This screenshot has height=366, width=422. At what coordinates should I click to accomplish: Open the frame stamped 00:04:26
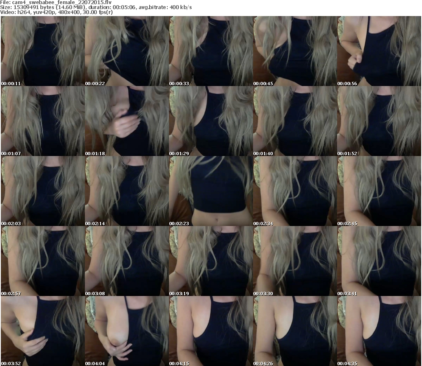[295, 331]
